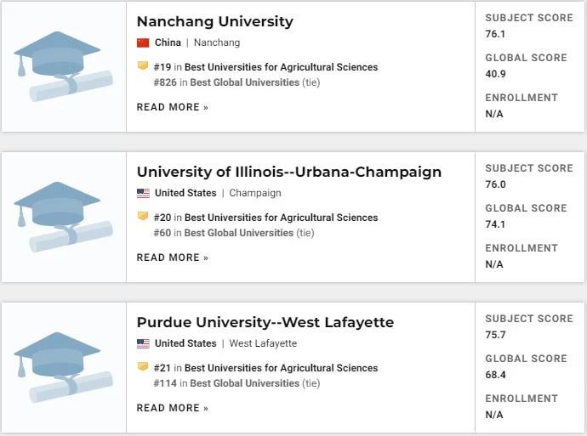This screenshot has height=436, width=587.
Task: Open Nanchang's Best Universities for Agricultural Sciences link
Action: [x=281, y=67]
